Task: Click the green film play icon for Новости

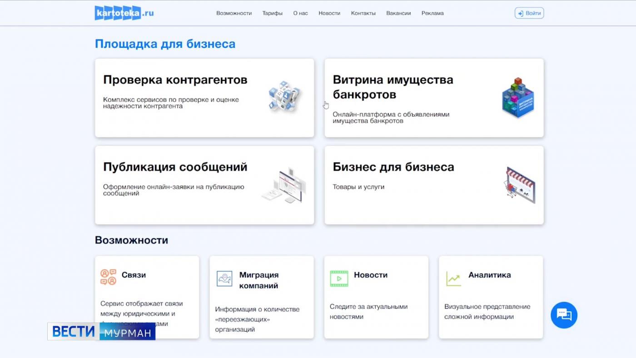Action: (x=339, y=278)
